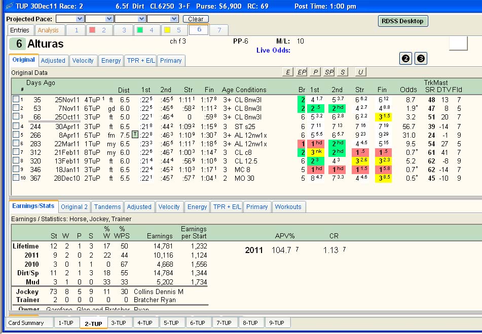Image resolution: width=482 pixels, height=334 pixels.
Task: Click the Clear button
Action: 196,19
